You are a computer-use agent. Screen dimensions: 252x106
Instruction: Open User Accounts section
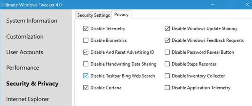coord(24,52)
